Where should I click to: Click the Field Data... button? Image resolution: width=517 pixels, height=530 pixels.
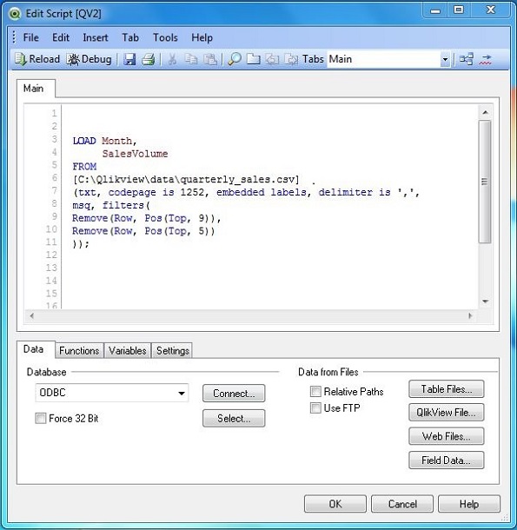pyautogui.click(x=447, y=460)
